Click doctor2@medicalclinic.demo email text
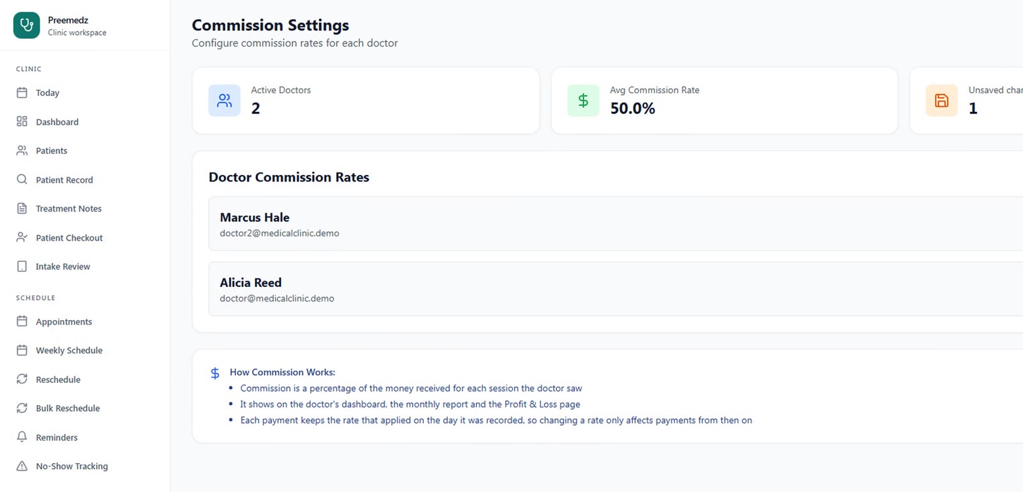1023x492 pixels. point(279,233)
